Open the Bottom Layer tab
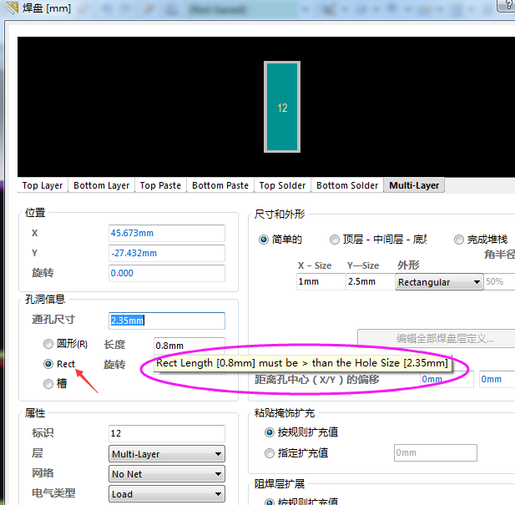 coord(101,185)
